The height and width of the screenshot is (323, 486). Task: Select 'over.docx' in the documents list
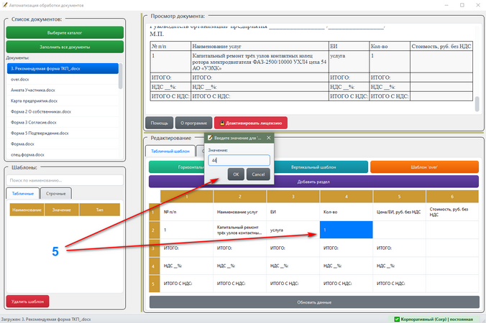pos(63,80)
